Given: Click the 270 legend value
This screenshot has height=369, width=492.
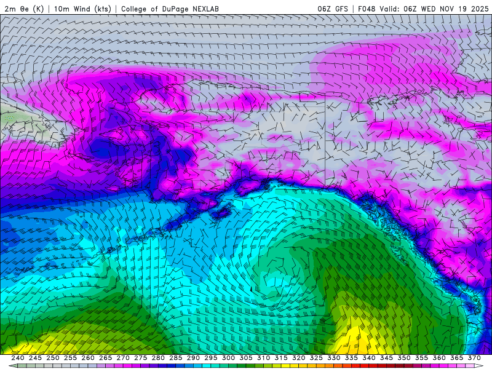Looking at the screenshot, I should pyautogui.click(x=123, y=358).
